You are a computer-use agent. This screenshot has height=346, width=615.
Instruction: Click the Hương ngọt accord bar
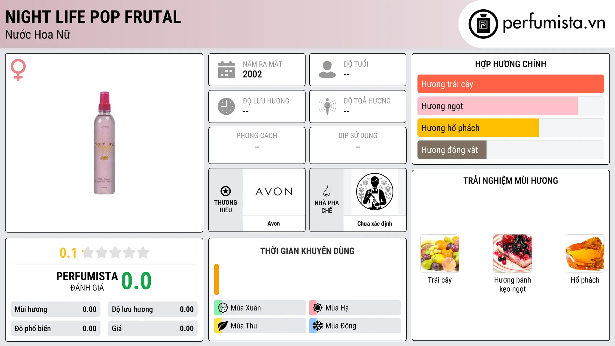coord(510,106)
